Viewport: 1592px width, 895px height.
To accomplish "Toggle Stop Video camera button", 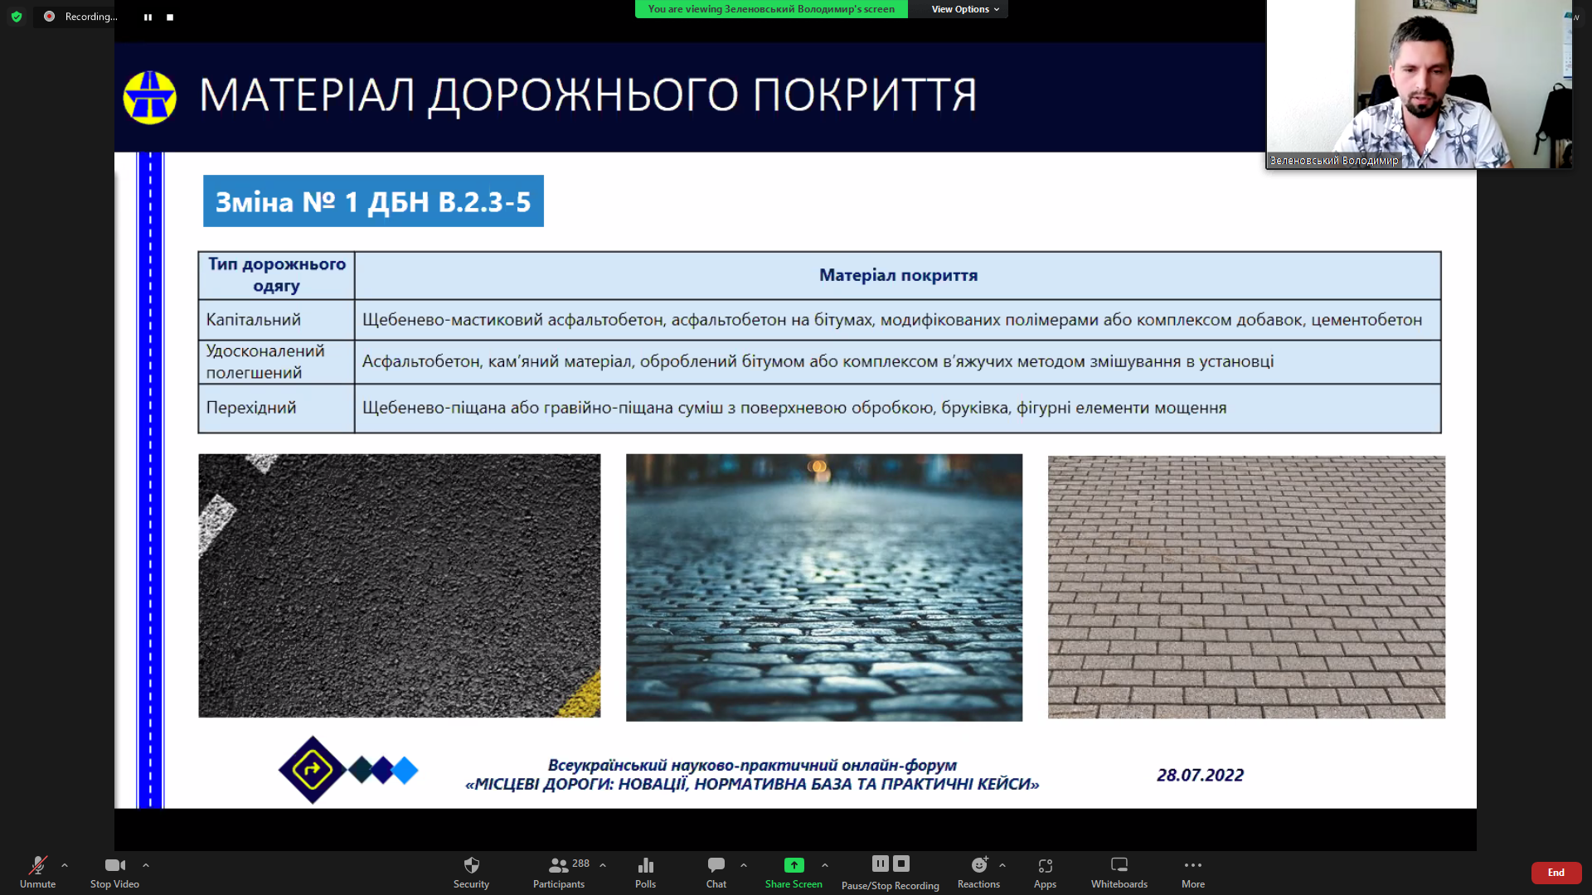I will point(114,865).
